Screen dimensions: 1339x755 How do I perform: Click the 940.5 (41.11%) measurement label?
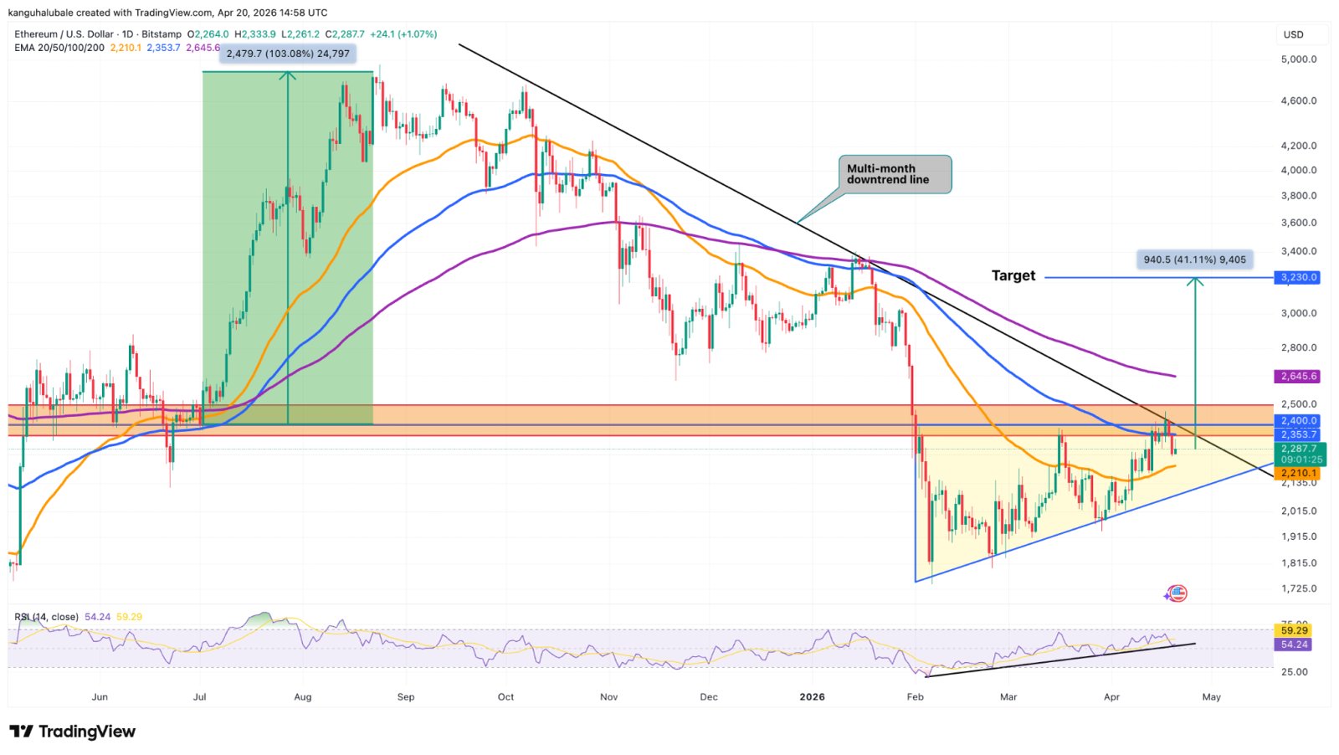(x=1194, y=259)
